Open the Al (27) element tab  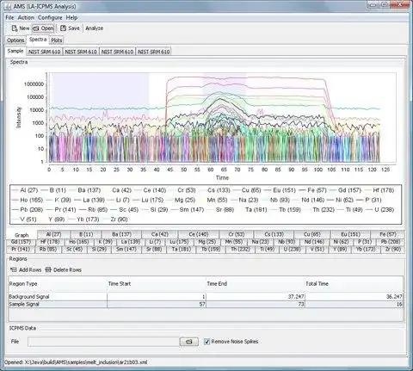pos(53,234)
